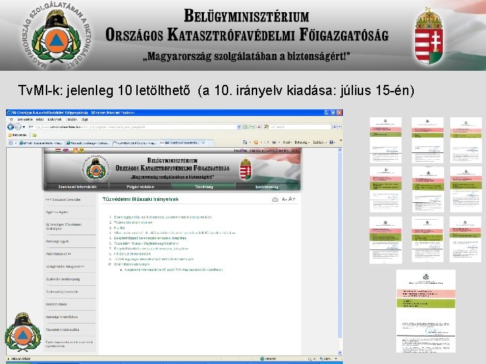
Task: Increase font size with A+ icon
Action: click(292, 199)
